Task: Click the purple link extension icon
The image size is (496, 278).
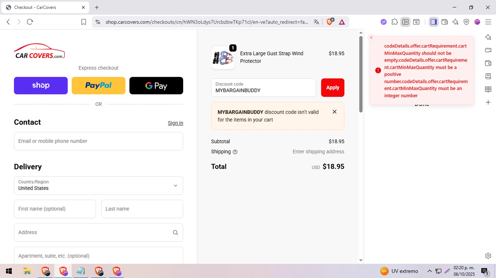Action: (384, 22)
